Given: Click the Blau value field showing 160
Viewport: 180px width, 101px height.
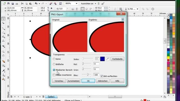Looking at the screenshot, I should tap(96, 75).
